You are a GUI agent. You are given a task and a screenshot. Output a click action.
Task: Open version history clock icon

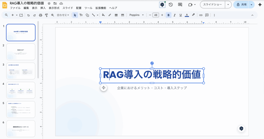[171, 5]
